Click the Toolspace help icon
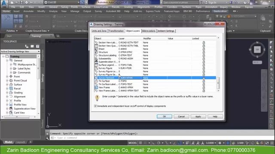This screenshot has width=275, height=154. [x=37, y=46]
